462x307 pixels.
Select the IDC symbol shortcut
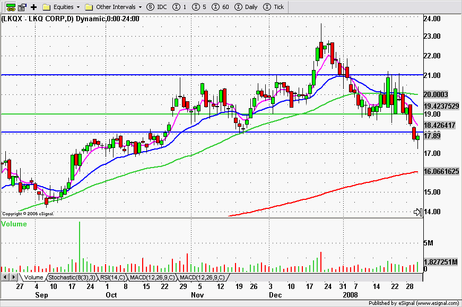[x=157, y=7]
